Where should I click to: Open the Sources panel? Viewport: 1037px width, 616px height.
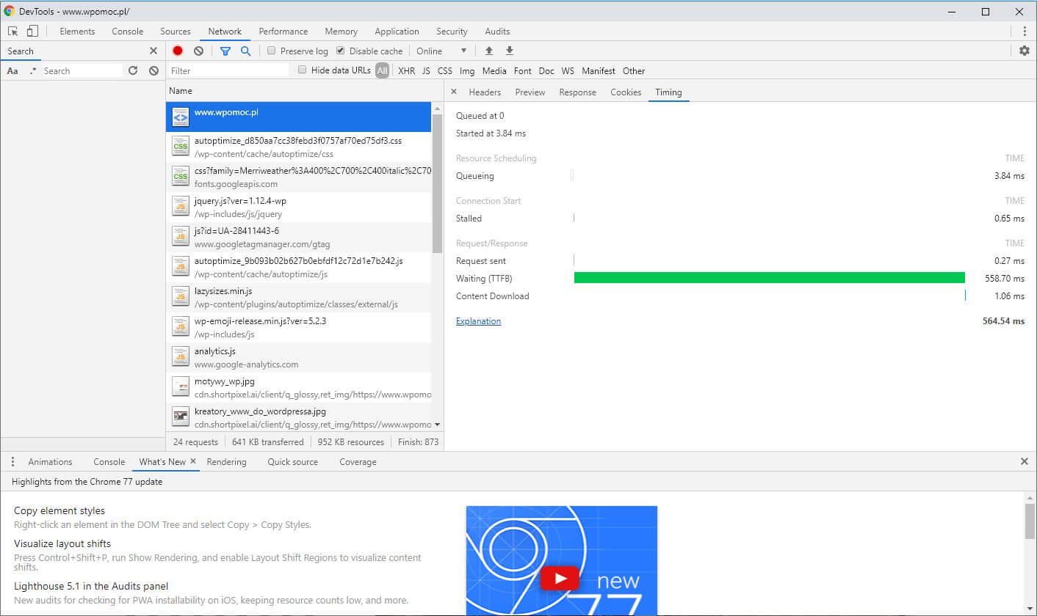[176, 32]
